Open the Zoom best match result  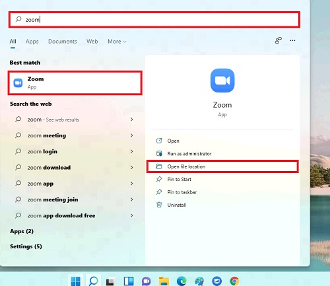[75, 83]
